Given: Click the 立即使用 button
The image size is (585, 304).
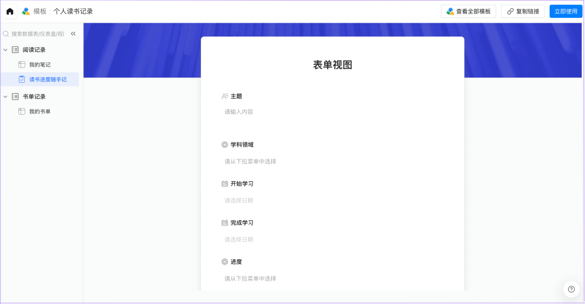Looking at the screenshot, I should pyautogui.click(x=565, y=11).
